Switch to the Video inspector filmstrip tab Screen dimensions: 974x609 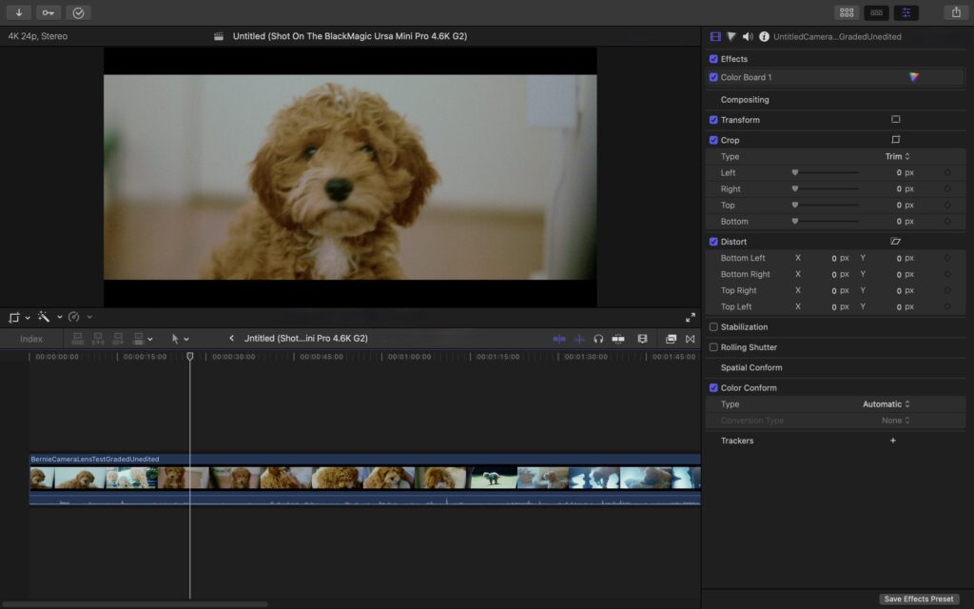click(x=715, y=36)
